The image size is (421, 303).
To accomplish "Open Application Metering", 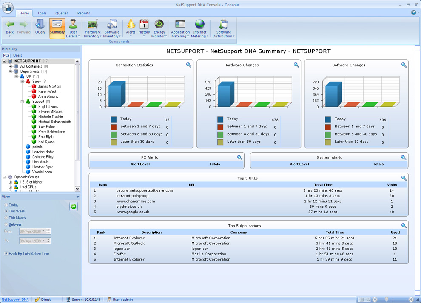I will coord(180,28).
